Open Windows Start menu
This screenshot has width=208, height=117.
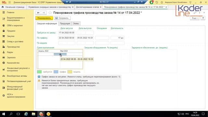pos(4,114)
